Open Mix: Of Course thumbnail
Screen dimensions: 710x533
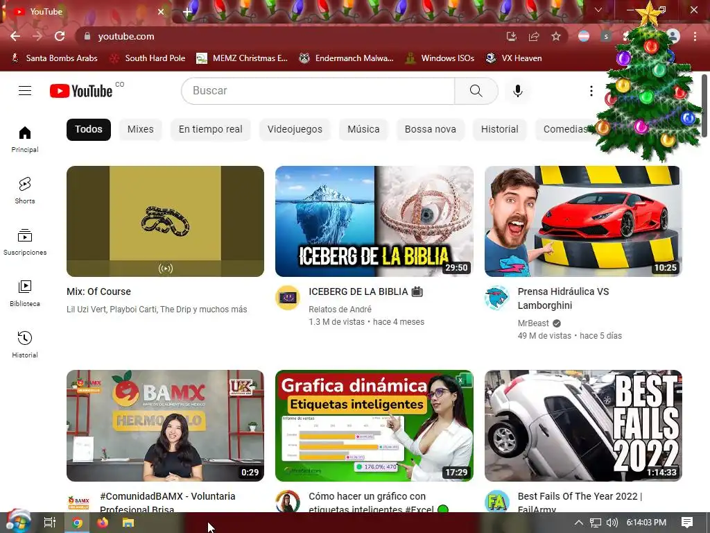(165, 221)
